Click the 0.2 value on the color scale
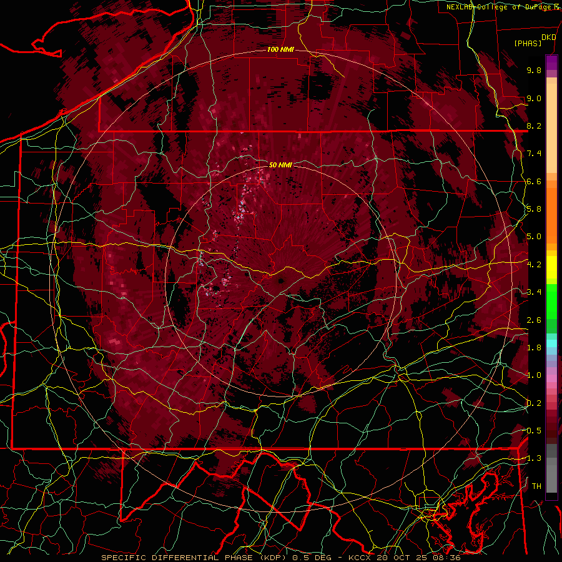This screenshot has height=562, width=562. pos(534,403)
